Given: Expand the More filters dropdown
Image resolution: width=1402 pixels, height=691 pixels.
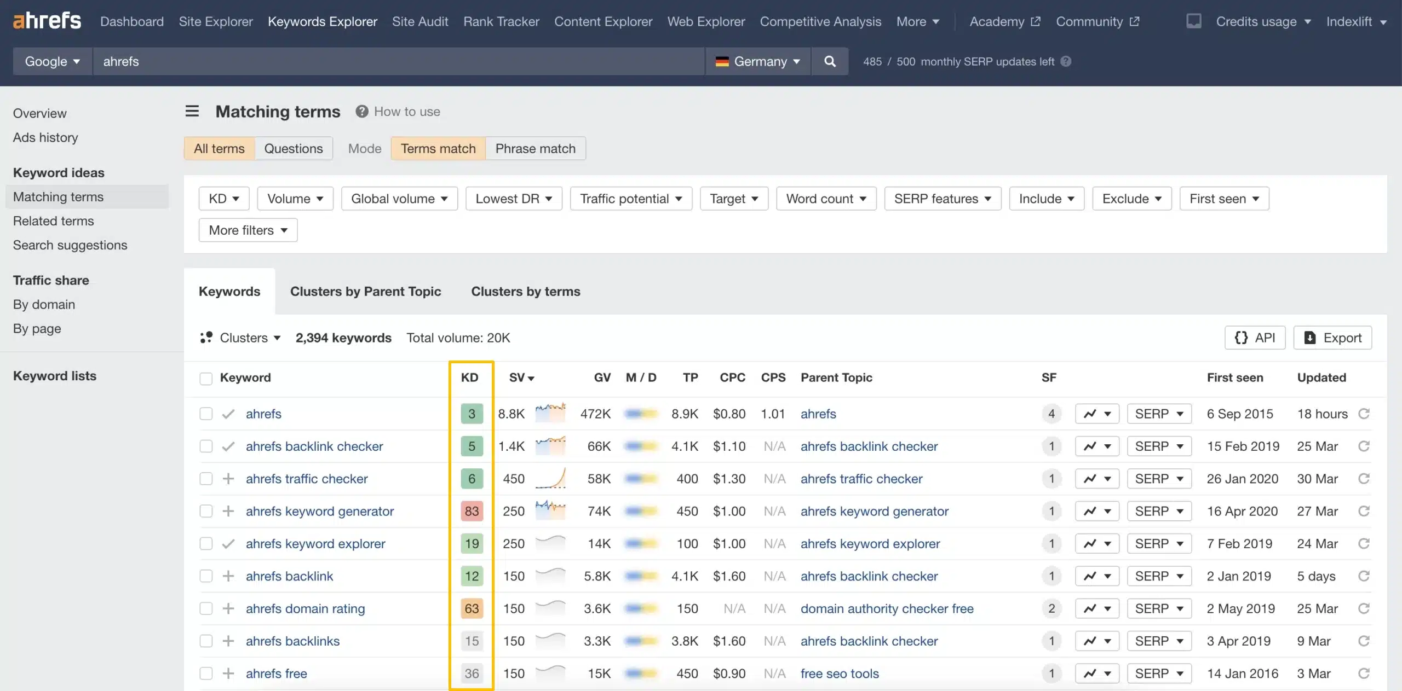Looking at the screenshot, I should point(248,230).
